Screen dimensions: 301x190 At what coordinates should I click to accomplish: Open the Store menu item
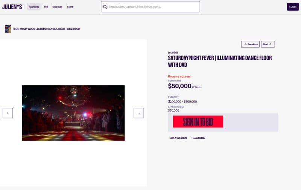point(70,7)
